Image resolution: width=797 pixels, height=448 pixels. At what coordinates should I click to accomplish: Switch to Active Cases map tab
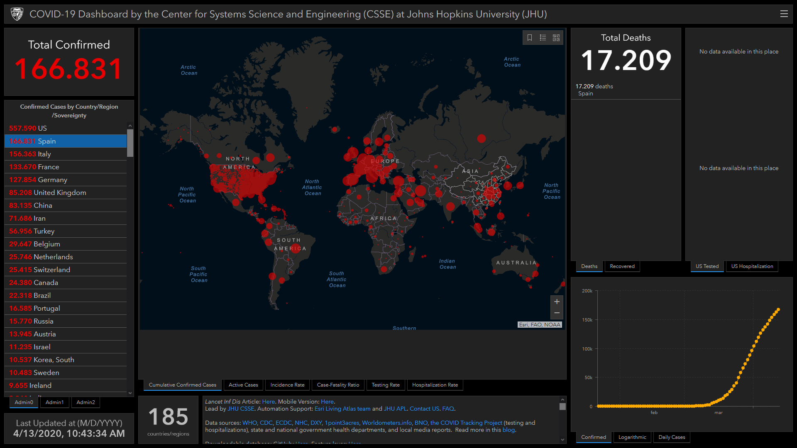tap(243, 385)
